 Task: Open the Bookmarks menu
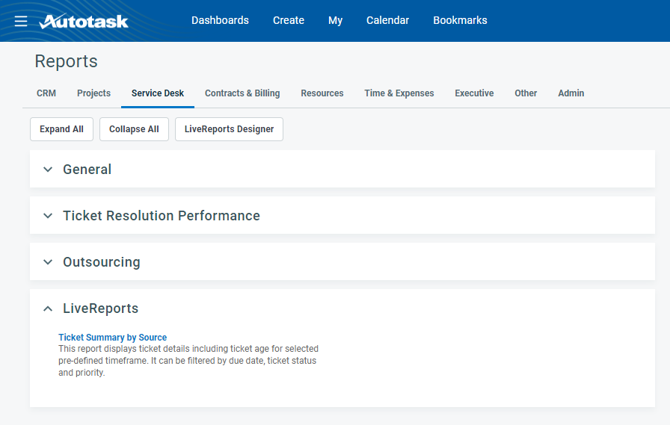(x=460, y=20)
